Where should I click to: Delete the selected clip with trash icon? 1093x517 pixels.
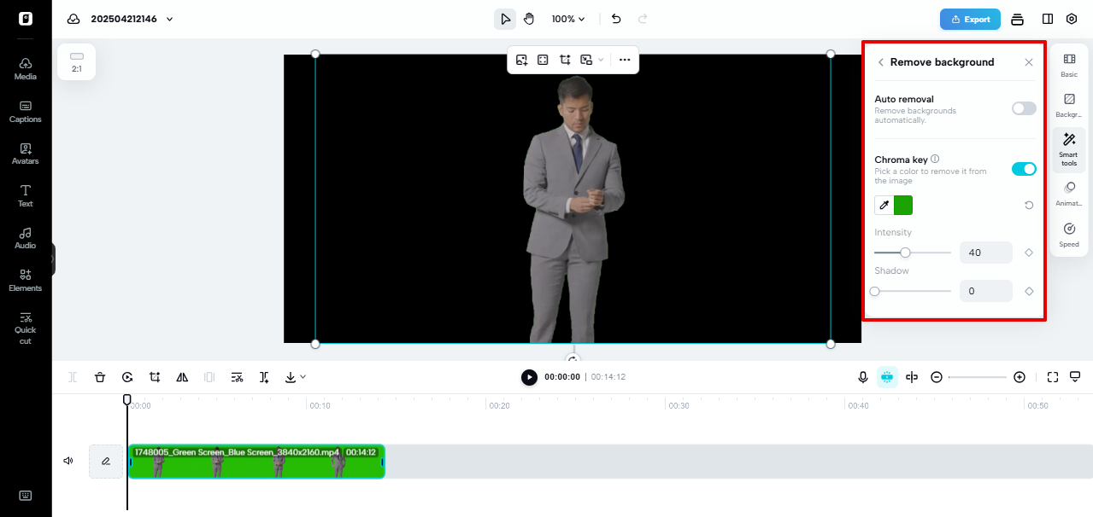[x=100, y=377]
